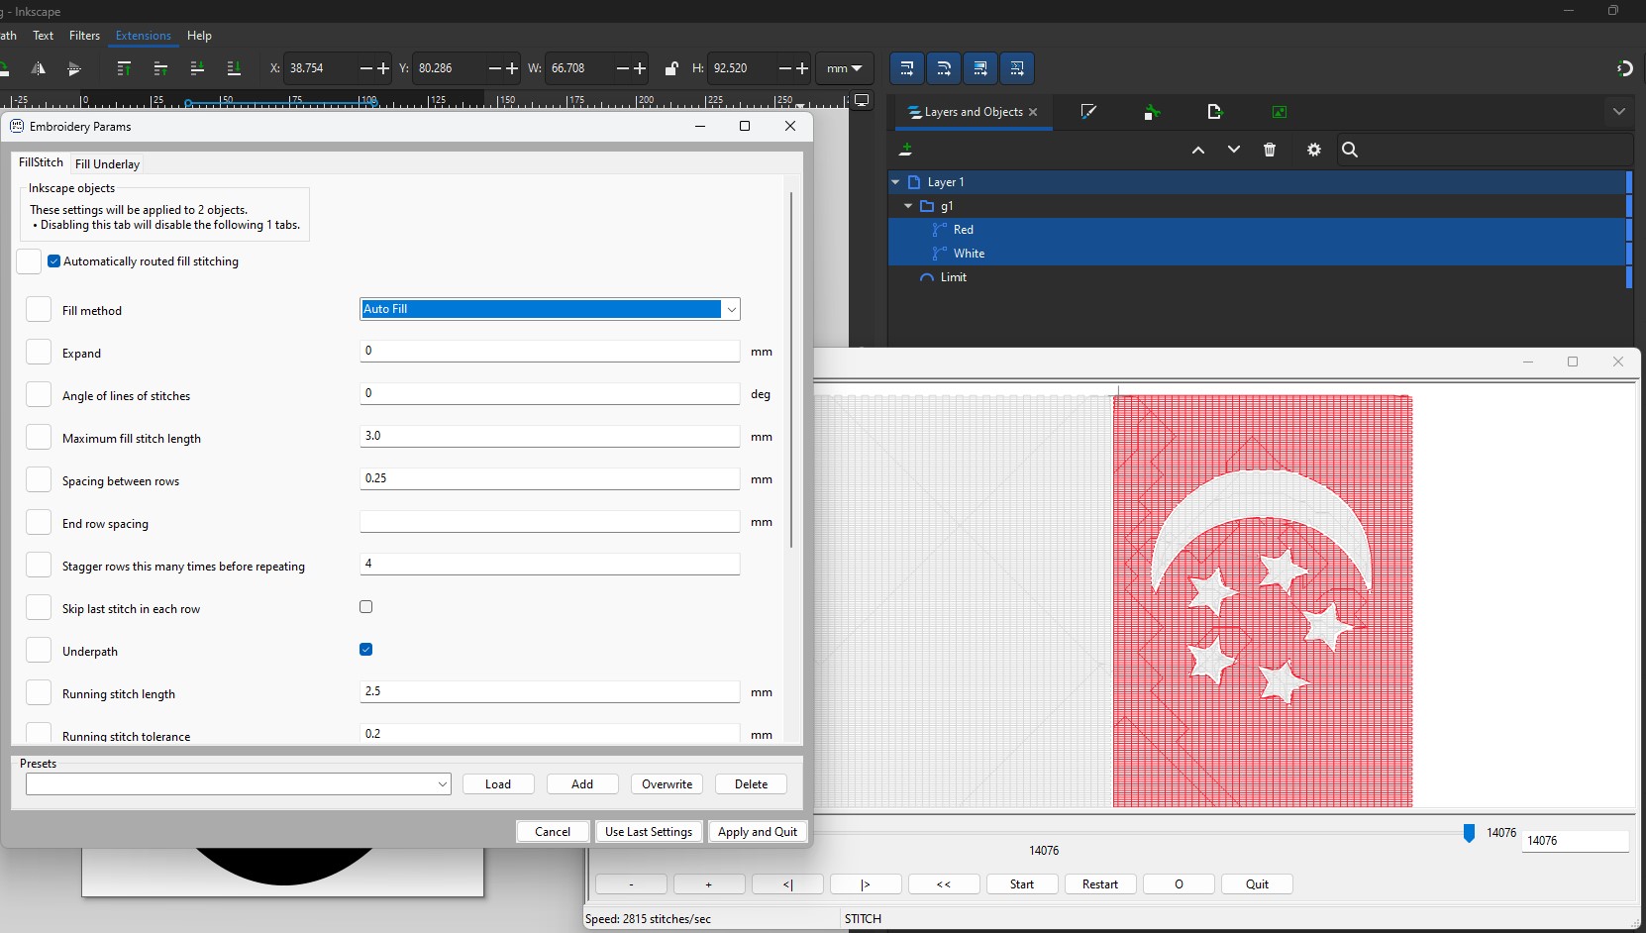Collapse the Layer 1 tree node
1646x933 pixels.
coord(895,182)
